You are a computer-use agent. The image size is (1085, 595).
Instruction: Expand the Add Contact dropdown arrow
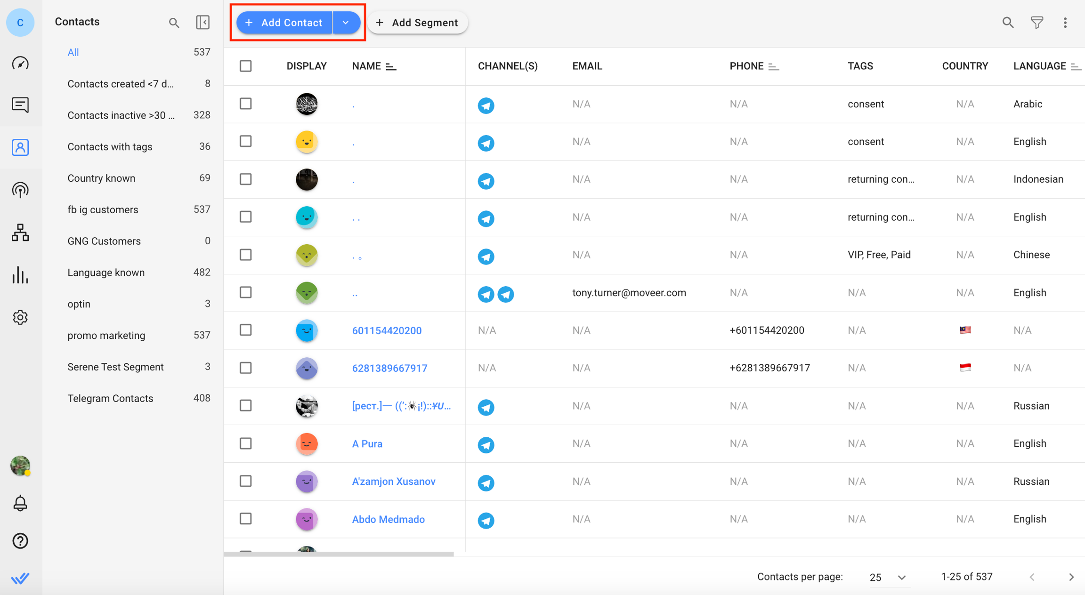pyautogui.click(x=346, y=22)
